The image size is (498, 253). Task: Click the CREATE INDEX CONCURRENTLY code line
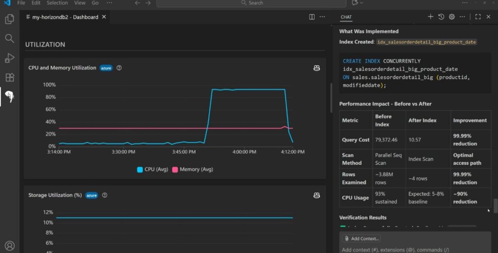coord(381,61)
